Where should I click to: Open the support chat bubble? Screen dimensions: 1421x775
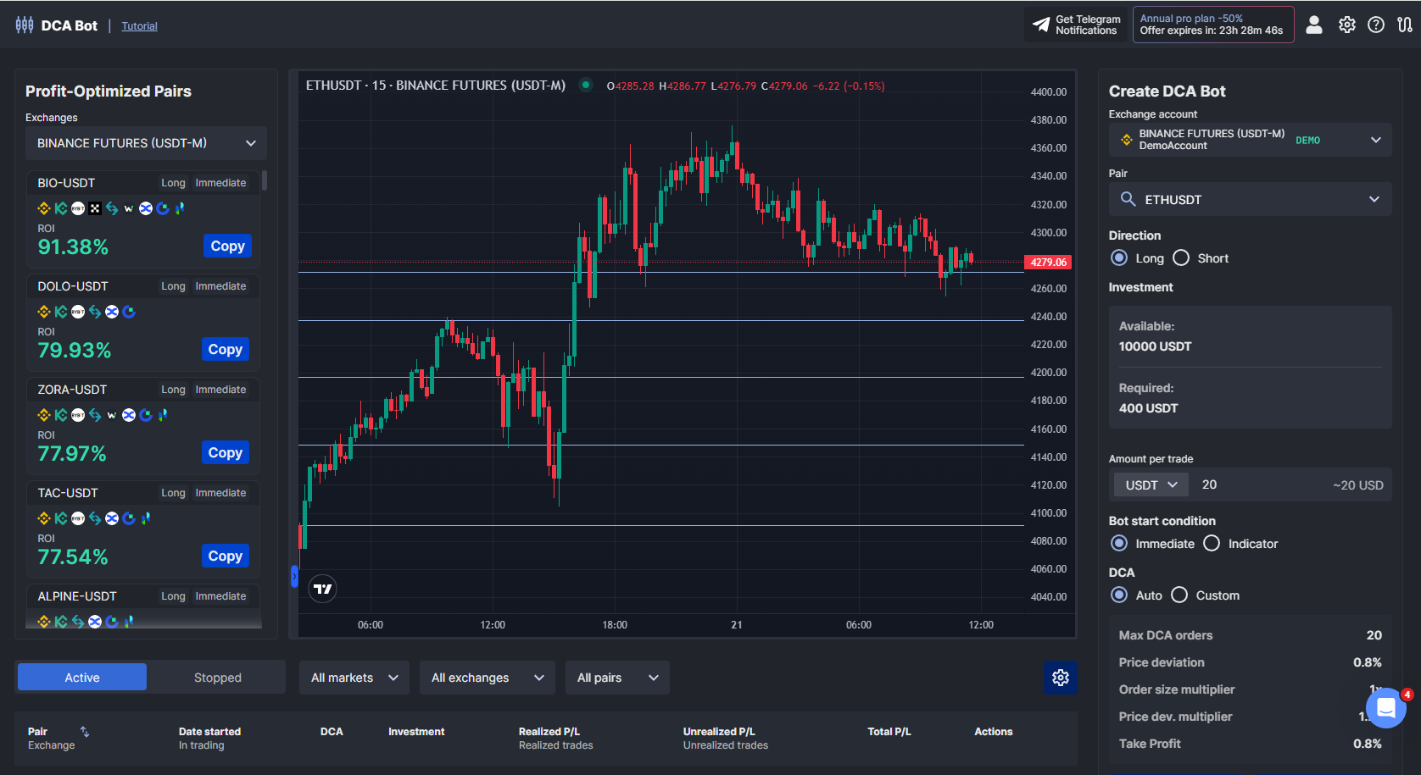(1386, 707)
